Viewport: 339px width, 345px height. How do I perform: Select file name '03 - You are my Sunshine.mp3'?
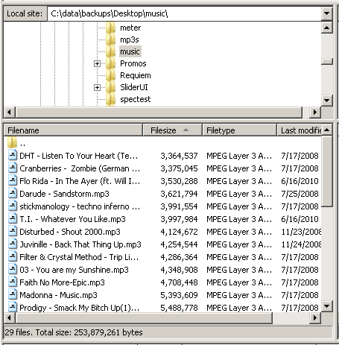74,270
